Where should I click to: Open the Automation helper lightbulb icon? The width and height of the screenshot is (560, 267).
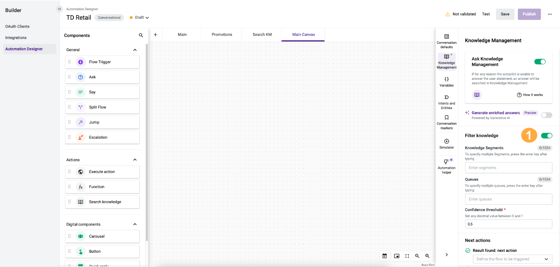(446, 162)
